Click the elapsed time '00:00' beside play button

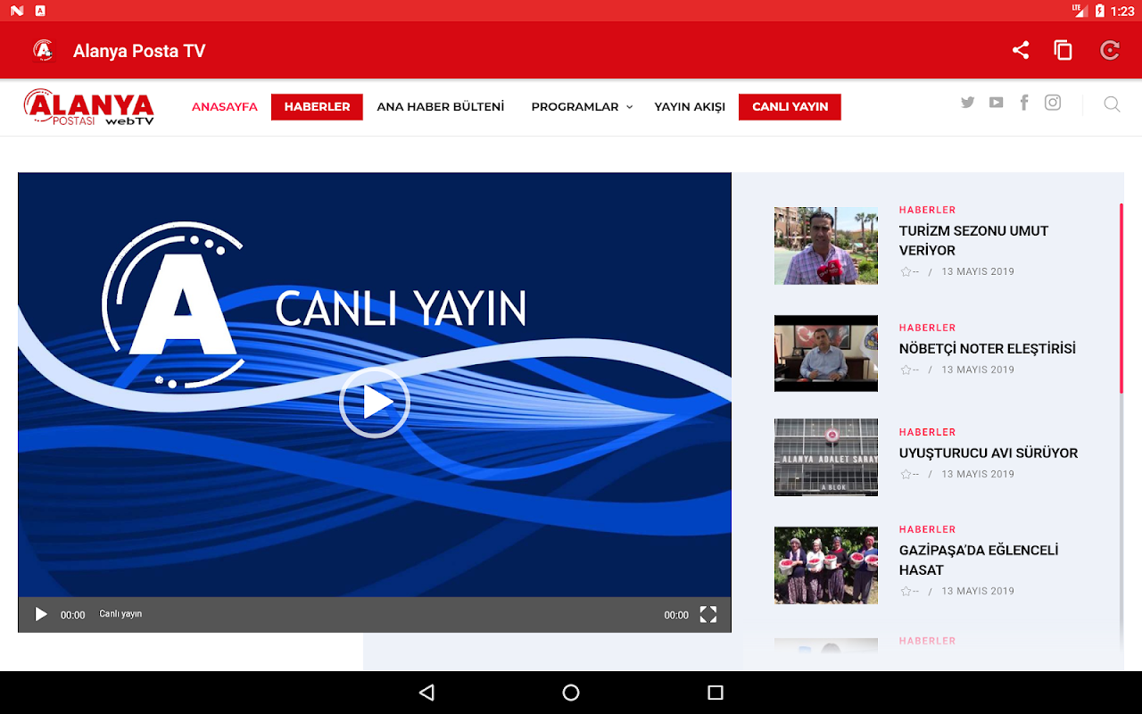point(73,615)
